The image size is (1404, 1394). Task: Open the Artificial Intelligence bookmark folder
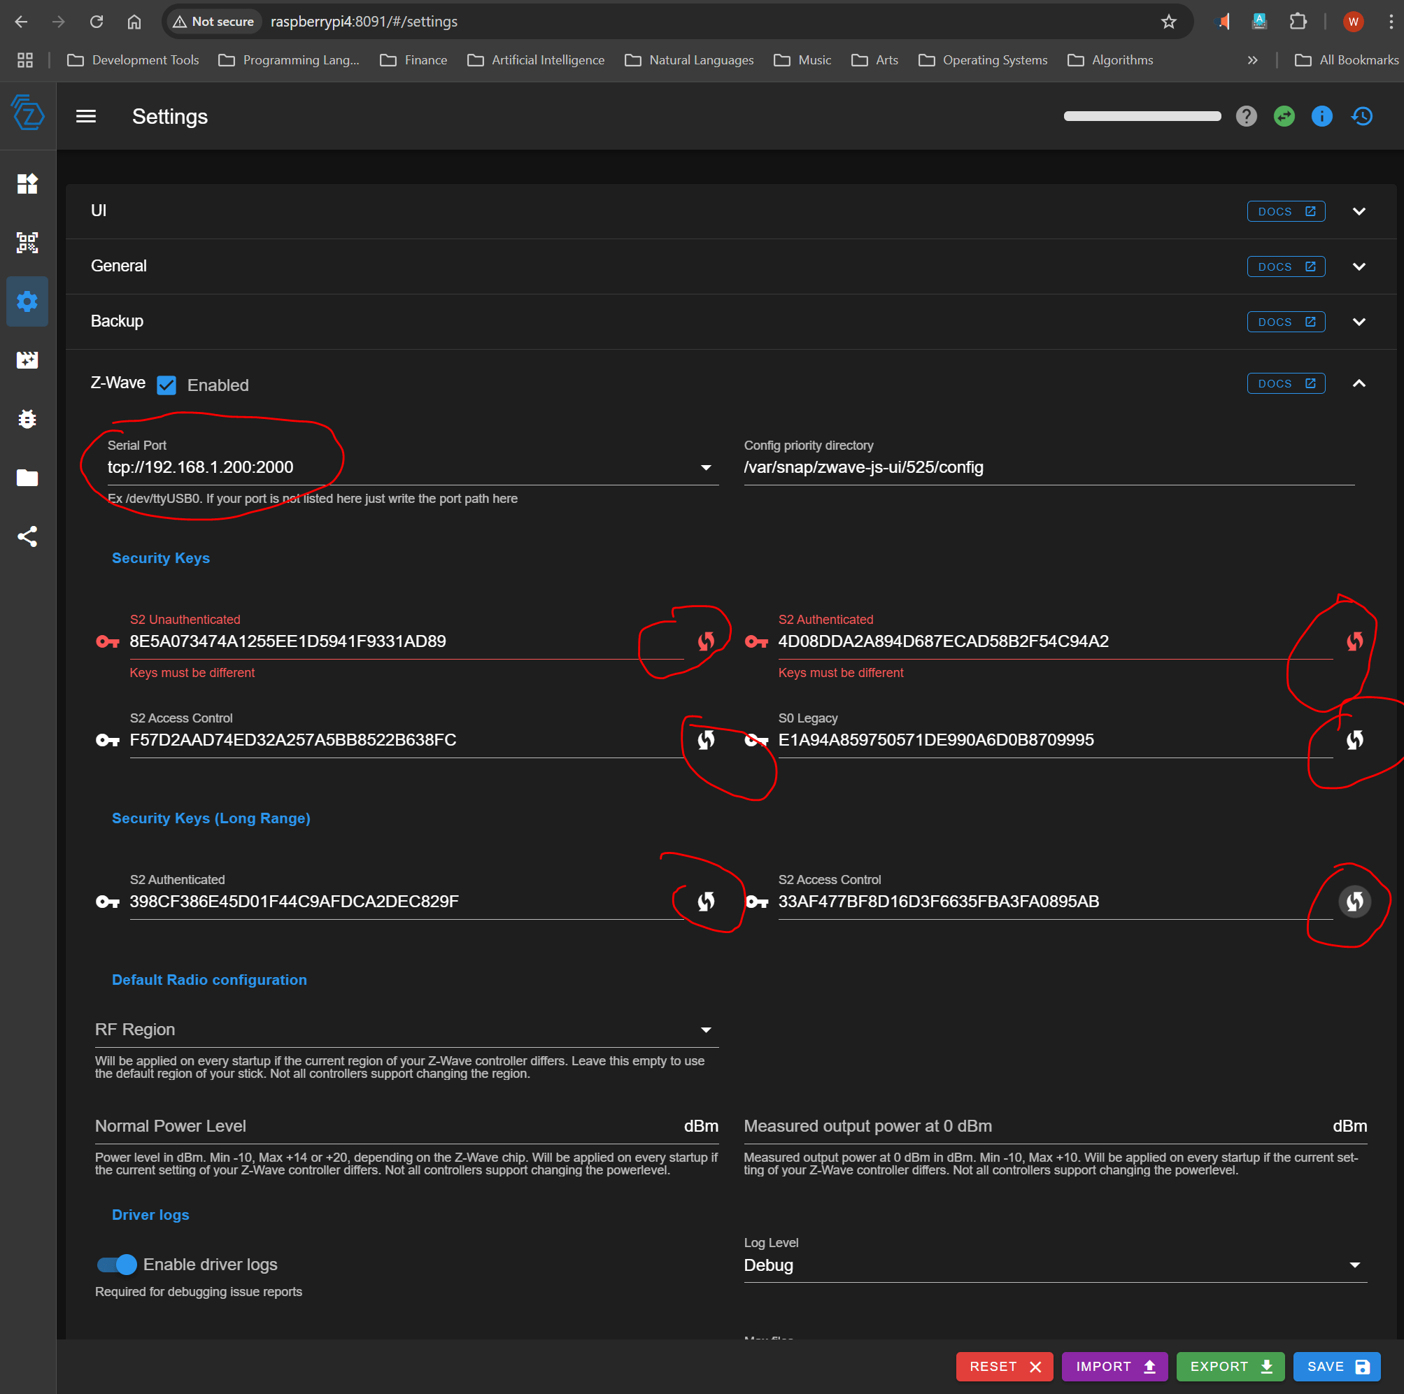536,60
